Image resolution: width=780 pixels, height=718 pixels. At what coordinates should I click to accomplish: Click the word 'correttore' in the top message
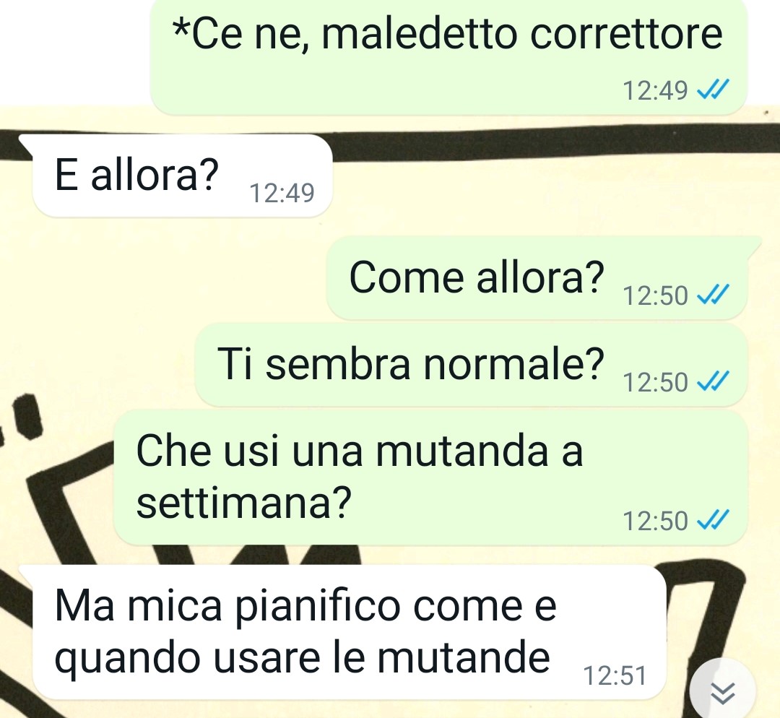point(625,35)
